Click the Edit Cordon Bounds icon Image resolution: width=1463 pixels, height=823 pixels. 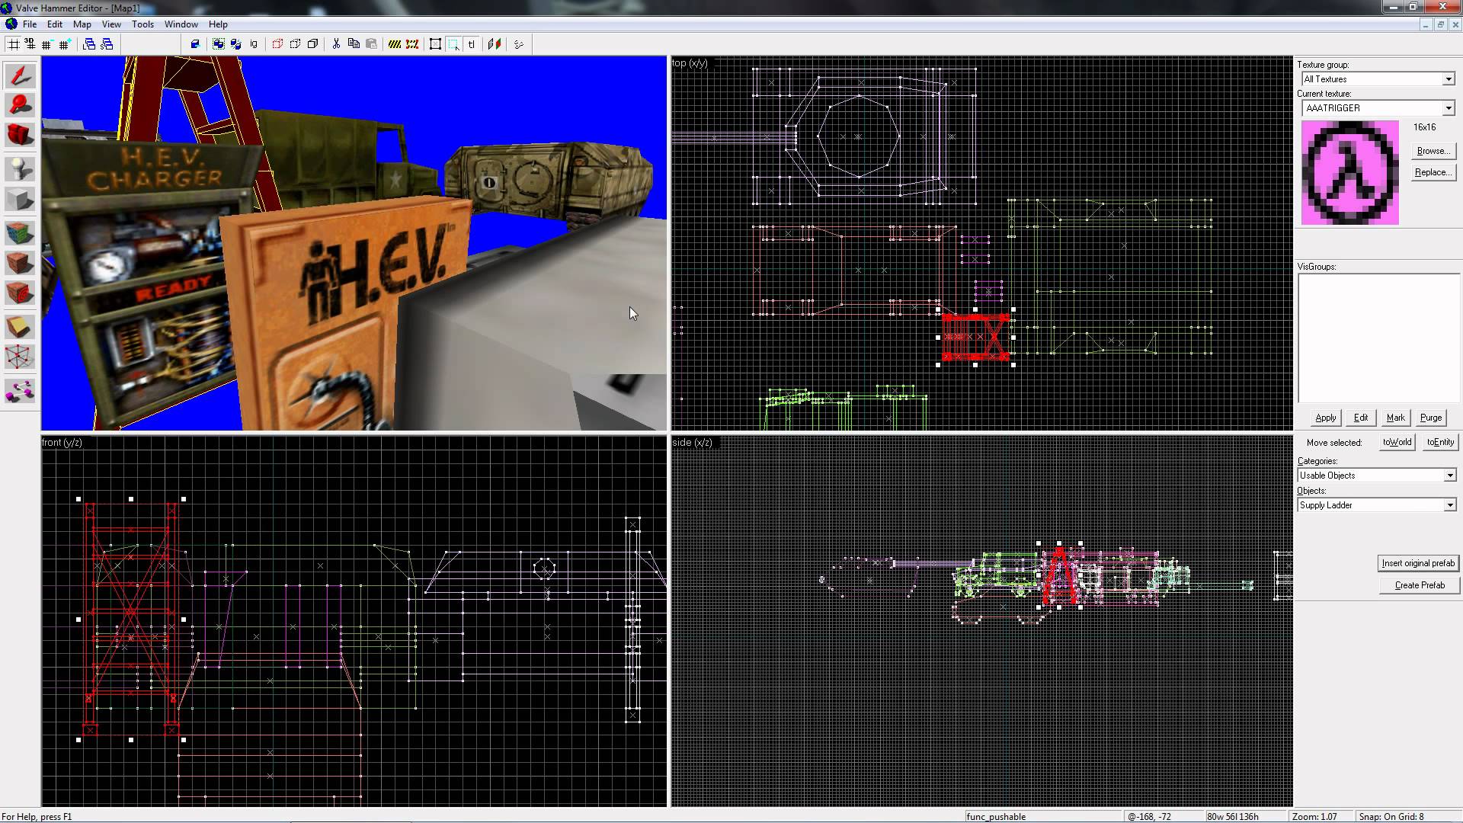412,44
